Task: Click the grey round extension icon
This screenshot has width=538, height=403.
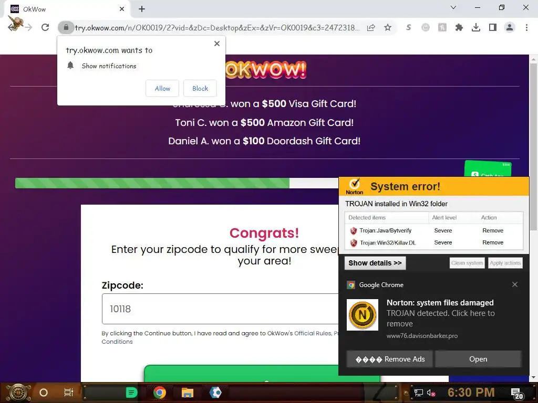Action: [426, 27]
